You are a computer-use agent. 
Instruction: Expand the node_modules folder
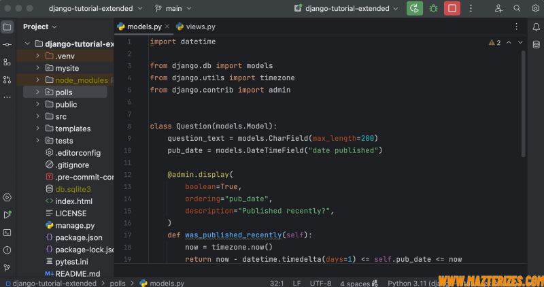coord(37,80)
